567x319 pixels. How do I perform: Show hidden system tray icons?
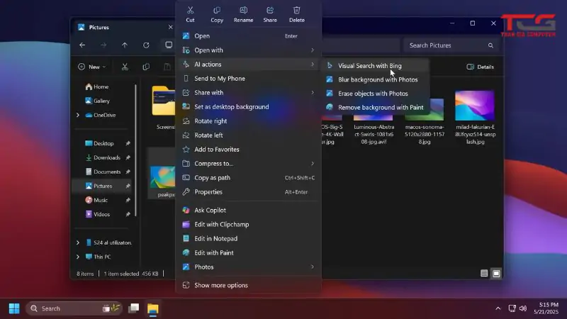pyautogui.click(x=498, y=308)
